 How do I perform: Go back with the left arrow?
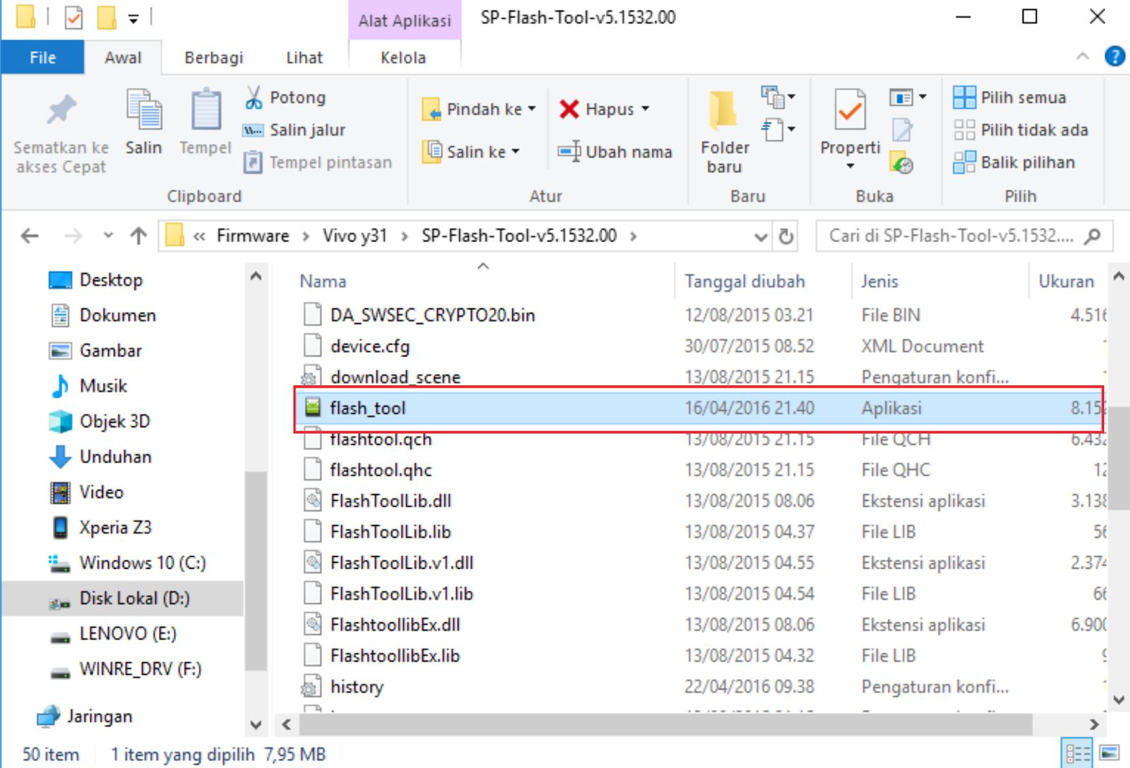[30, 236]
